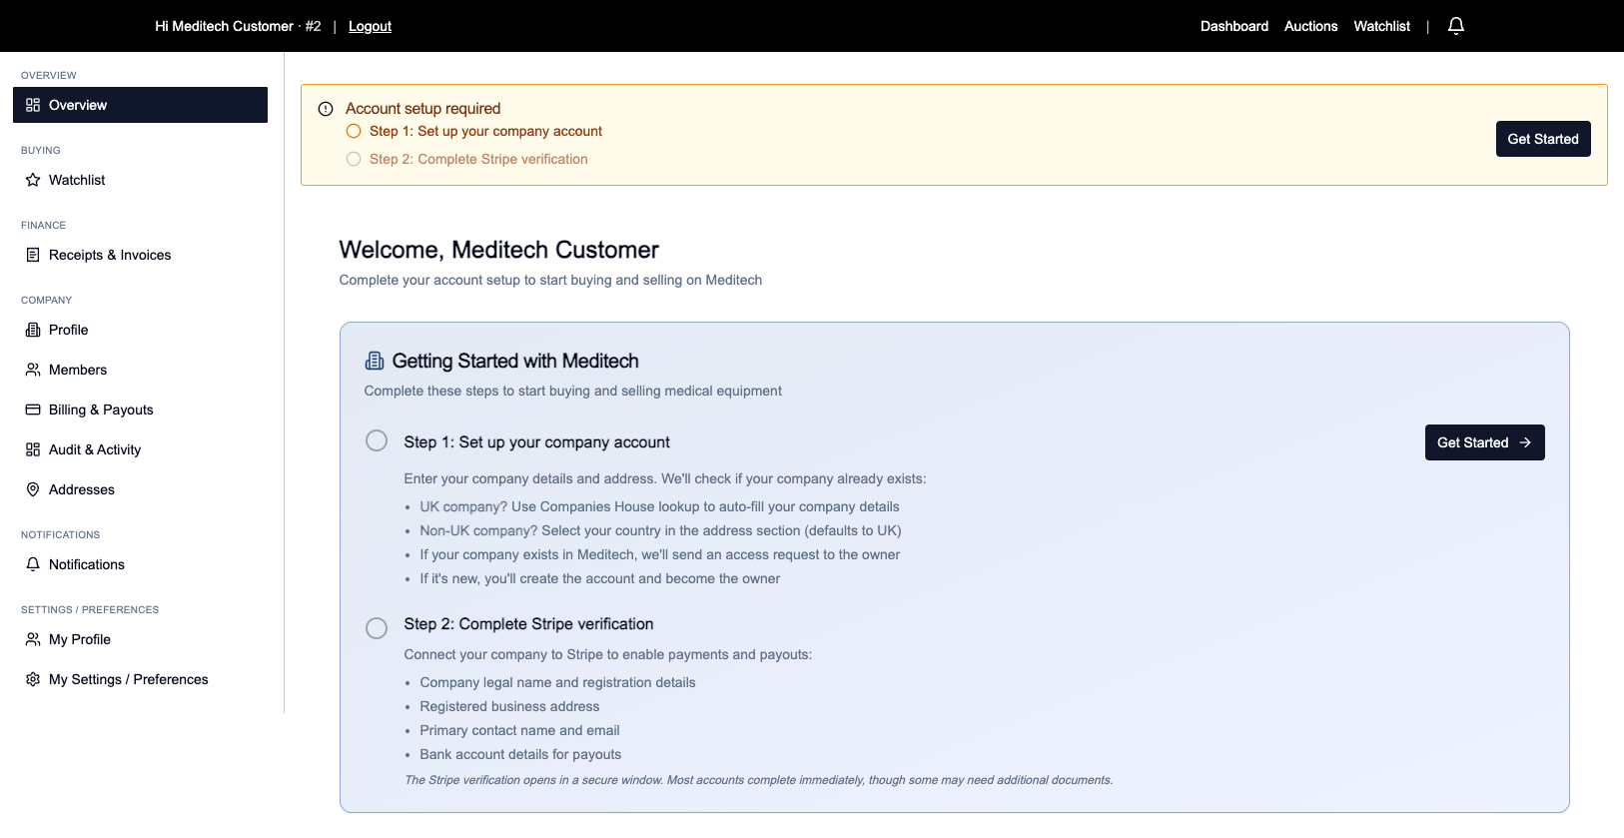Image resolution: width=1624 pixels, height=838 pixels.
Task: Click the Logout link
Action: [370, 26]
